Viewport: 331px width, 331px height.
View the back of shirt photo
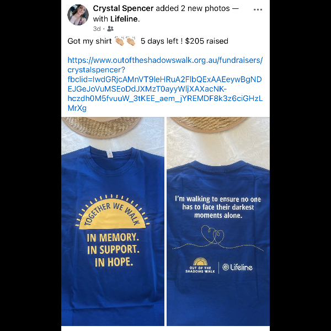[x=218, y=221]
